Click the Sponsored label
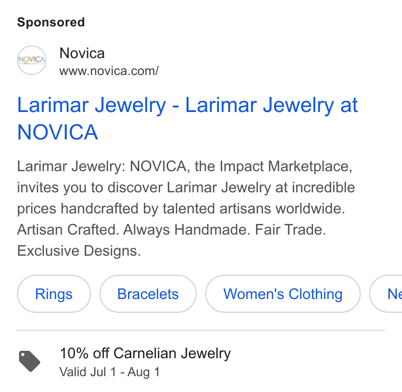 tap(51, 22)
